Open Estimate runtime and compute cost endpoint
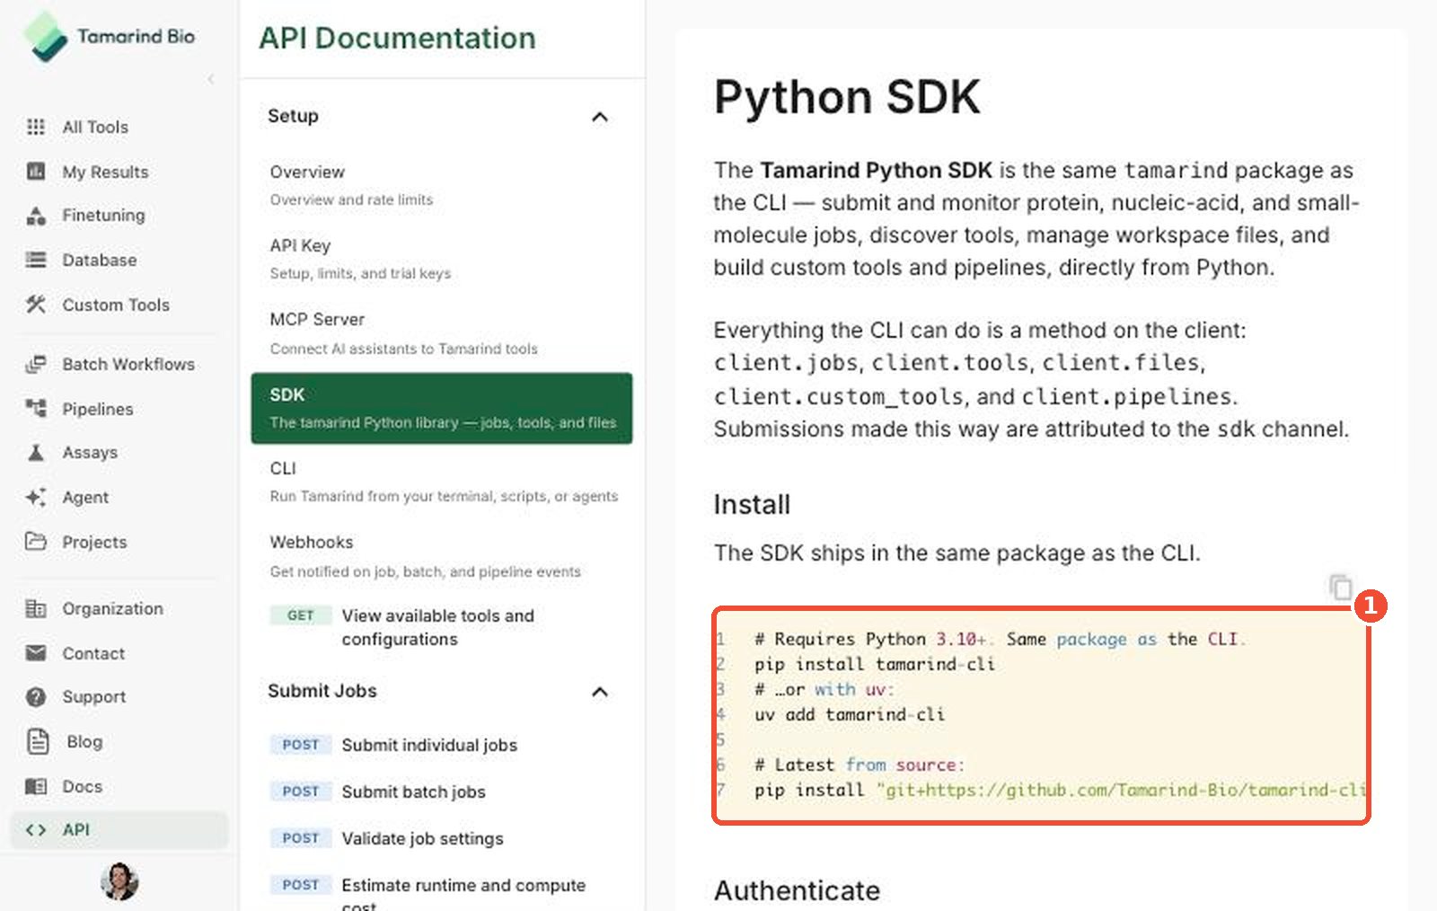Screen dimensions: 1437x911 coord(441,896)
